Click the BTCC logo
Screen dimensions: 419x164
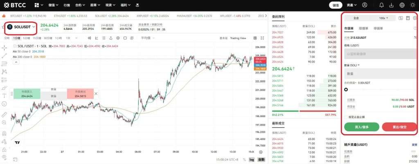coord(14,5)
